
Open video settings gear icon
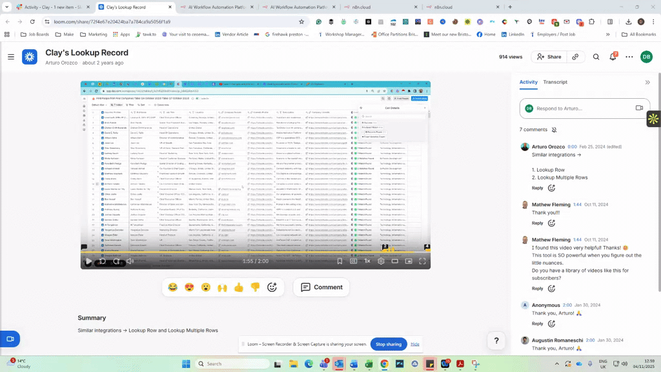point(381,261)
